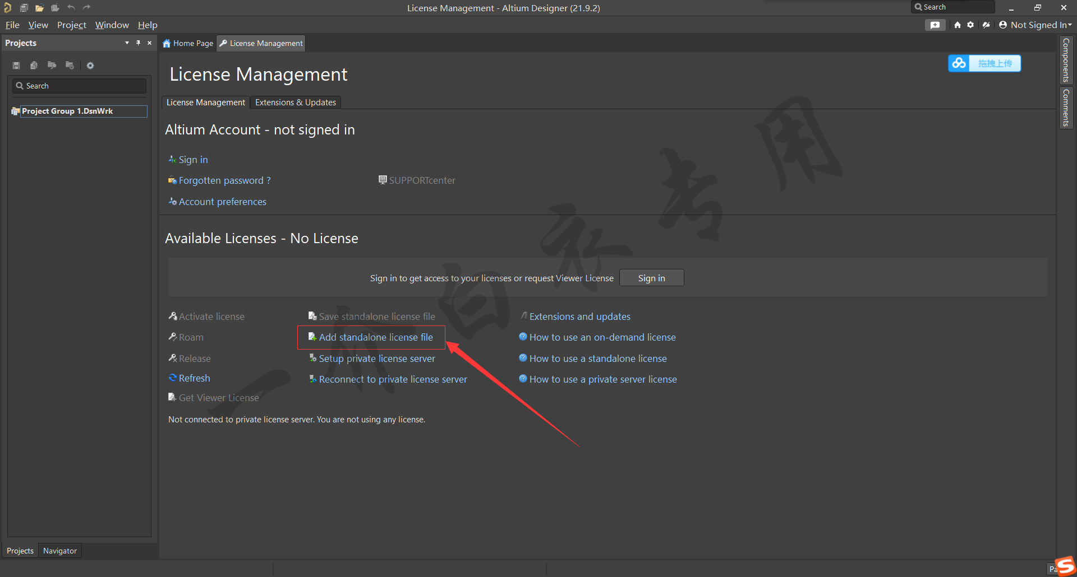
Task: Click the feedback comment icon in top bar
Action: [x=935, y=25]
